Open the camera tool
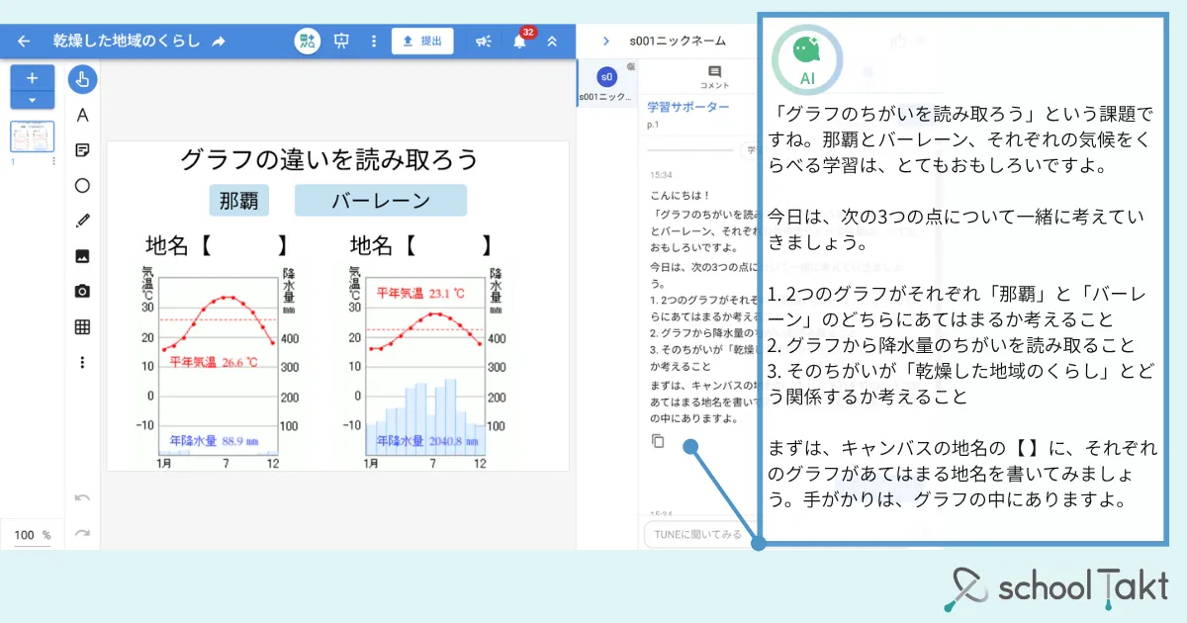Viewport: 1187px width, 623px height. click(82, 292)
